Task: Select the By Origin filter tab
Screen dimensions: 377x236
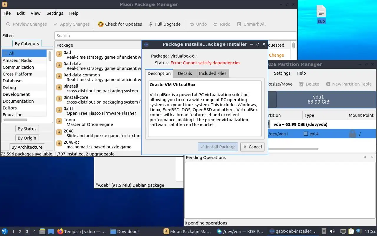Action: pyautogui.click(x=27, y=138)
